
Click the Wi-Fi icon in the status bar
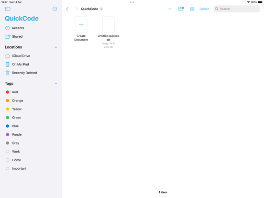pyautogui.click(x=248, y=2)
